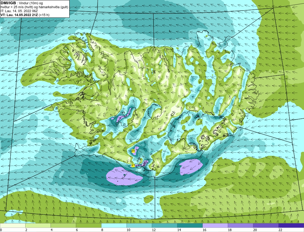Viewport: 304px width, 232px height.
Task: Click the 10–12 m/s legend color
Action: [x=139, y=226]
